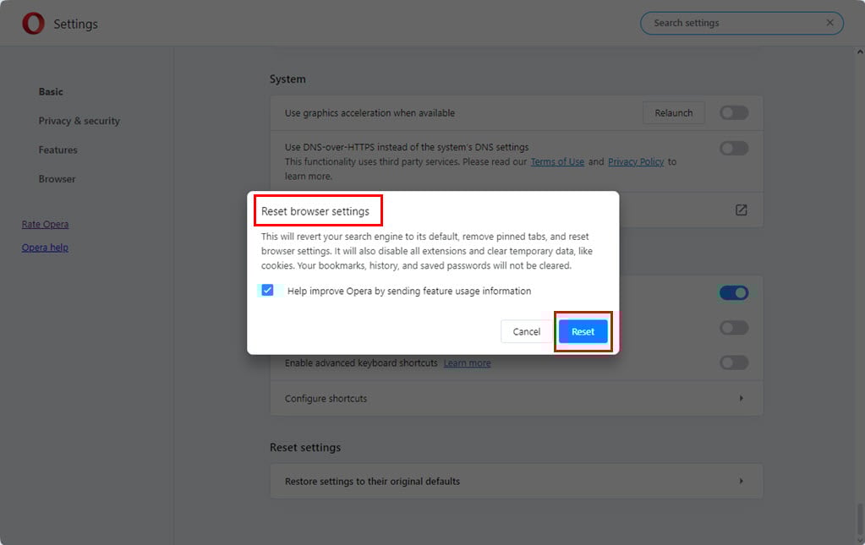Cancel the reset dialog
Screen dimensions: 865x545
(x=526, y=331)
